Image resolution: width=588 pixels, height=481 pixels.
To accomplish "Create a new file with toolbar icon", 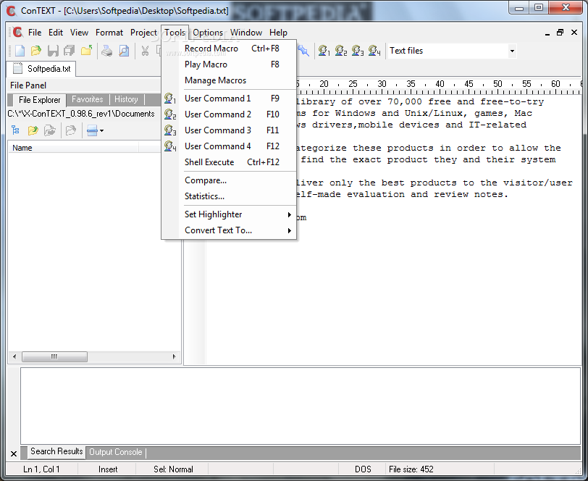I will 20,51.
